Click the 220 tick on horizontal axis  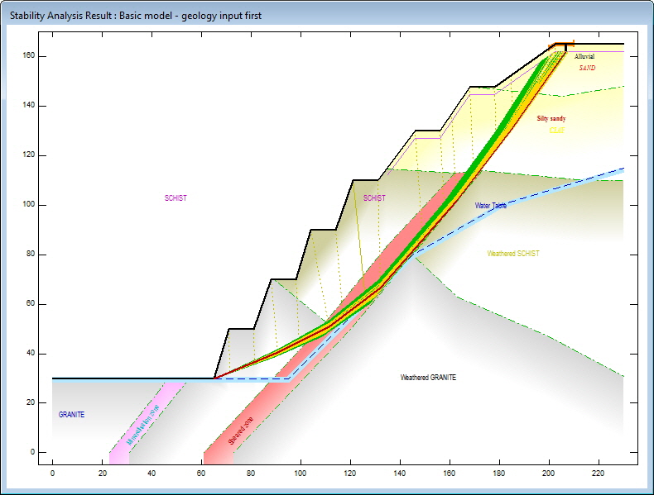pos(598,474)
